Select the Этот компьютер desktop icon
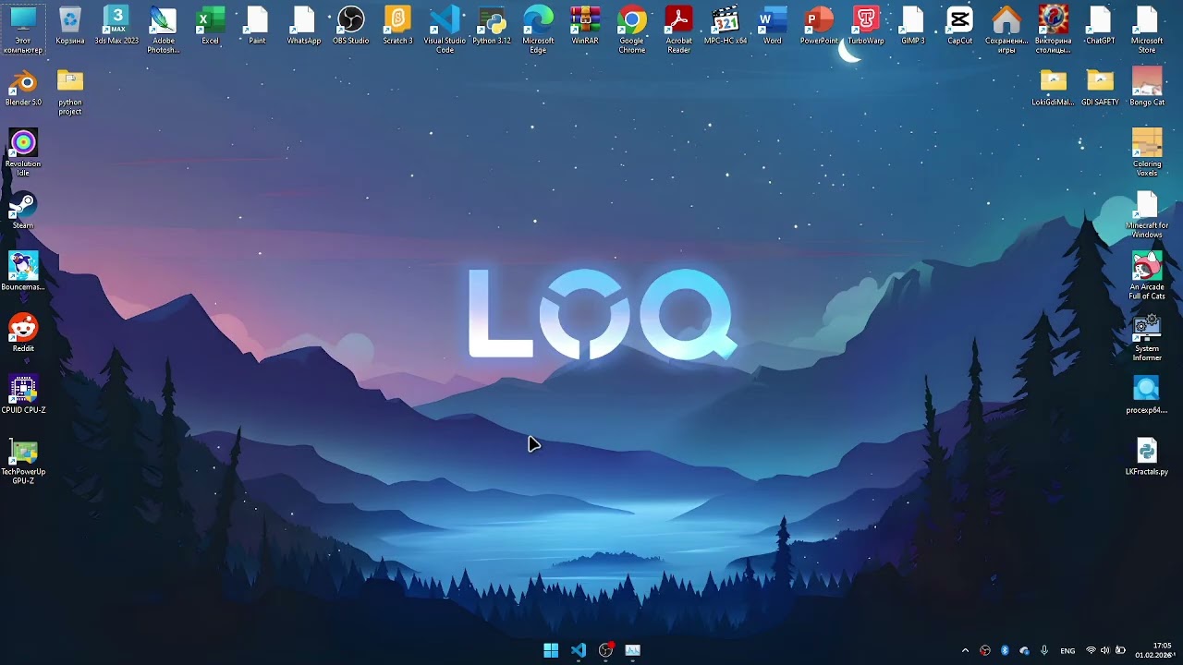This screenshot has height=665, width=1183. click(23, 30)
